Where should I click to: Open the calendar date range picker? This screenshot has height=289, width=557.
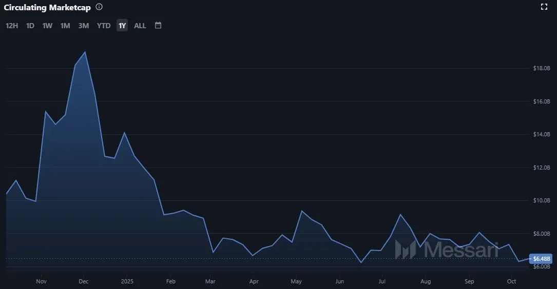point(158,25)
